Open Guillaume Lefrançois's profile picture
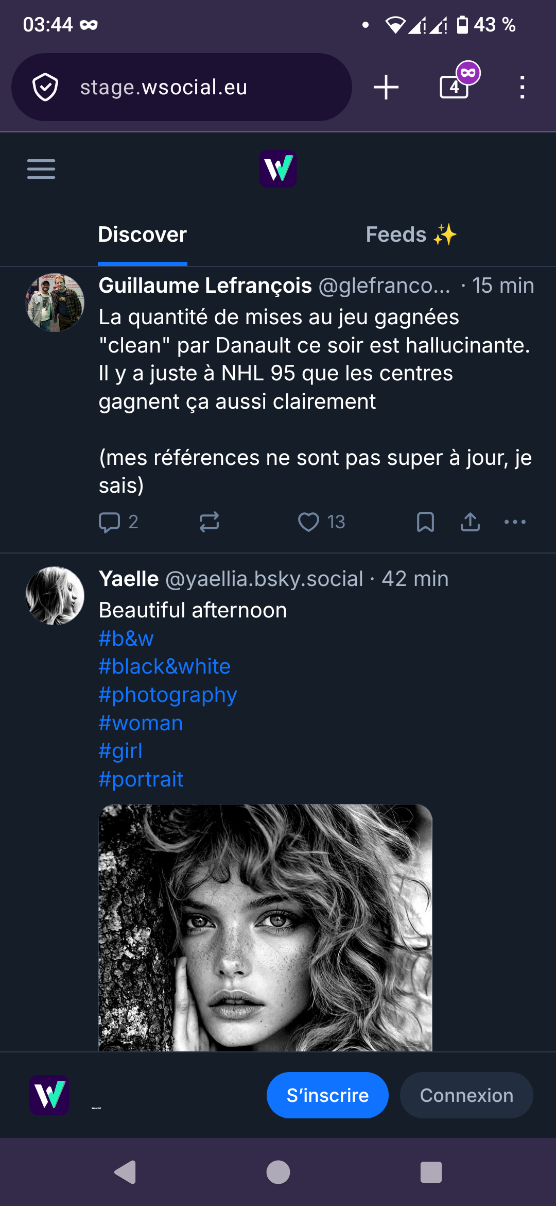 [x=55, y=303]
